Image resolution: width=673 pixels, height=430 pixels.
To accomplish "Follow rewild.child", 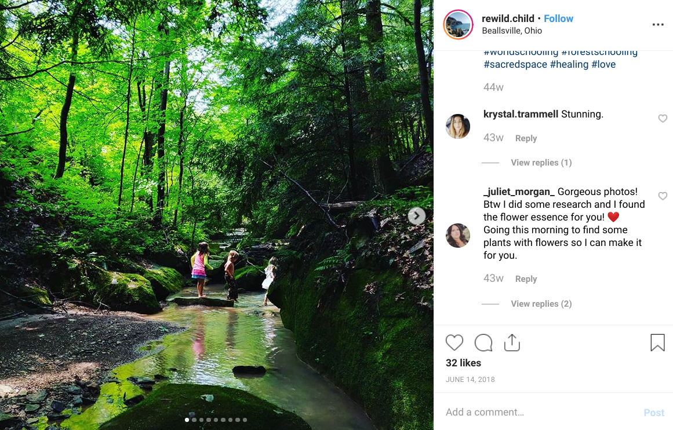I will [x=558, y=19].
